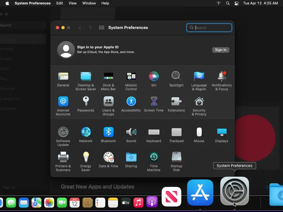This screenshot has width=283, height=212.
Task: Open Apple TV from the Dock
Action: click(x=126, y=203)
